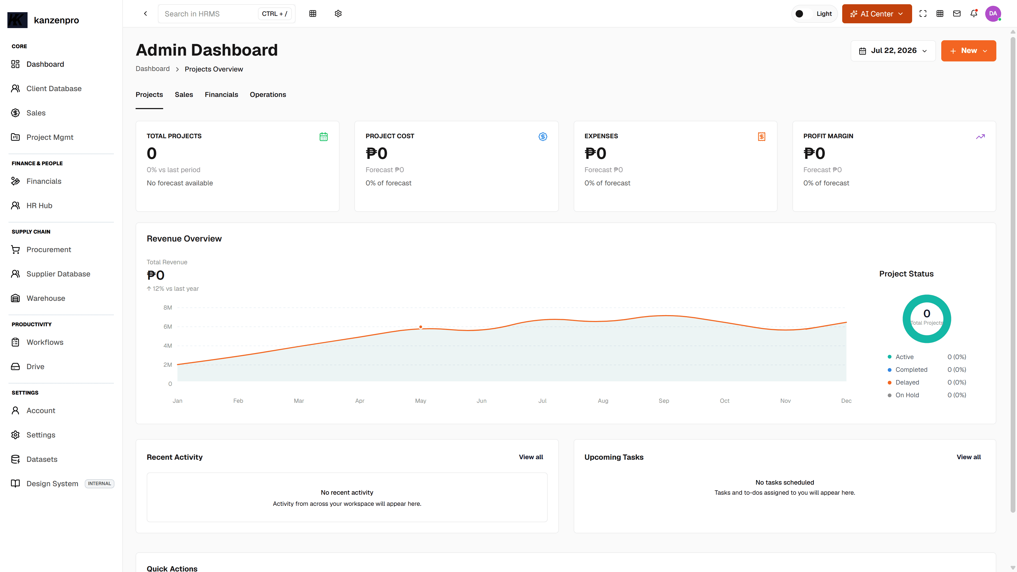Click the Quick Actions heading
This screenshot has height=572, width=1017.
[x=172, y=568]
